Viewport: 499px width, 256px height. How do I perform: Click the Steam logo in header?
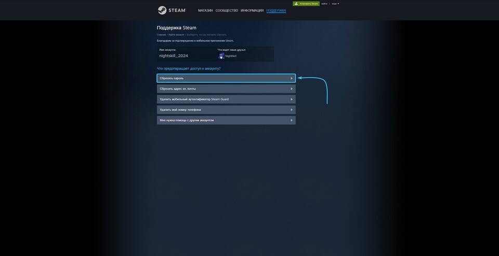170,10
